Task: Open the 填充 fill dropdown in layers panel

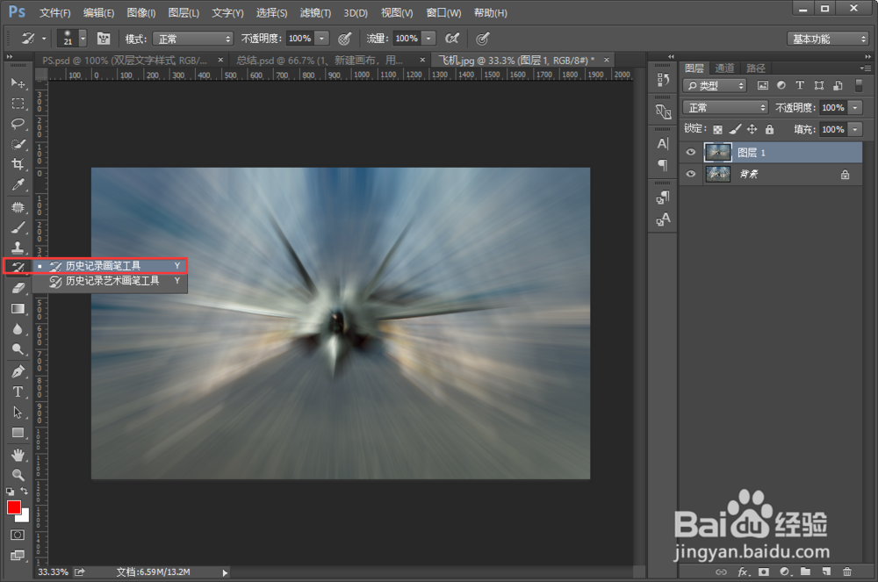Action: 855,129
